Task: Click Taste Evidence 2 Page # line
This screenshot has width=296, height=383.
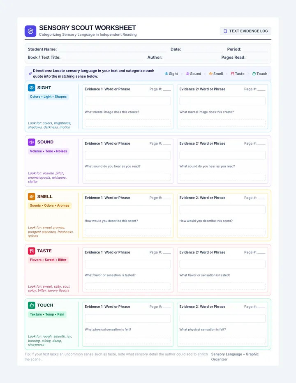Action: pyautogui.click(x=261, y=253)
